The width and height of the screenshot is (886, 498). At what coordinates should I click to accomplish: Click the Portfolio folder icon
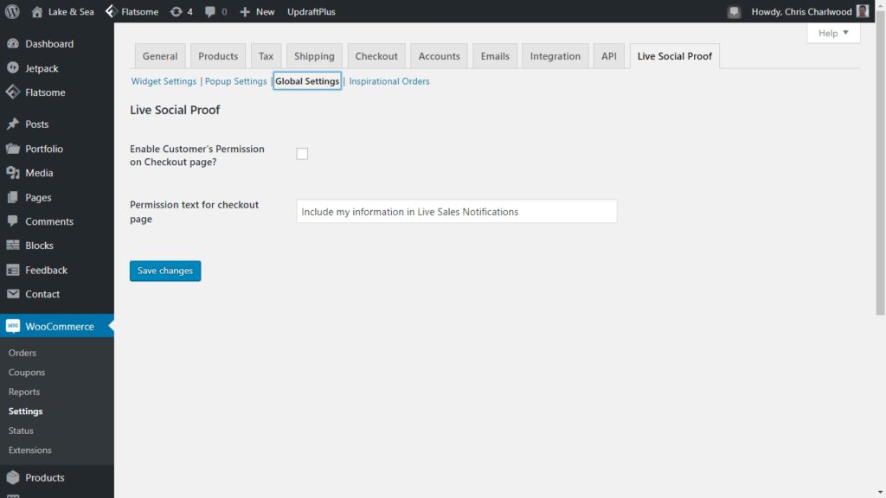tap(13, 149)
